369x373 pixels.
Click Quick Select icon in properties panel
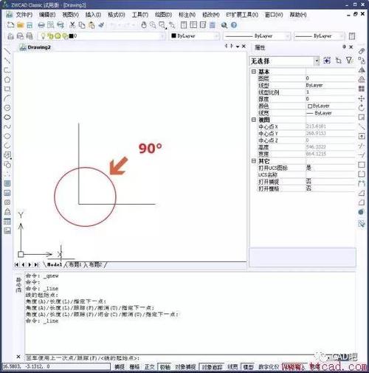point(327,61)
